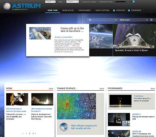The image size is (156, 137).
Task: Open the English language dropdown
Action: 50,2
